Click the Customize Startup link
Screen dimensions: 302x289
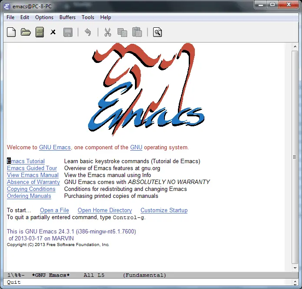click(x=164, y=210)
